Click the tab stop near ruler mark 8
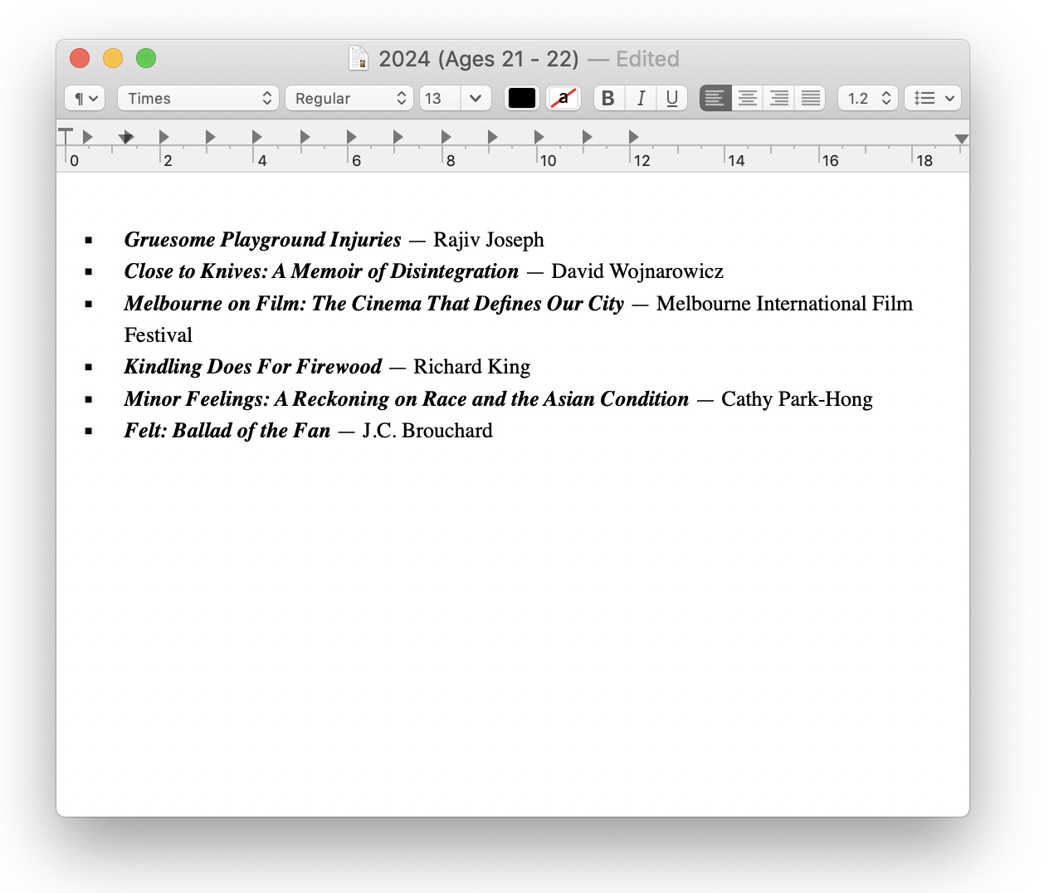The width and height of the screenshot is (1049, 893). [446, 137]
